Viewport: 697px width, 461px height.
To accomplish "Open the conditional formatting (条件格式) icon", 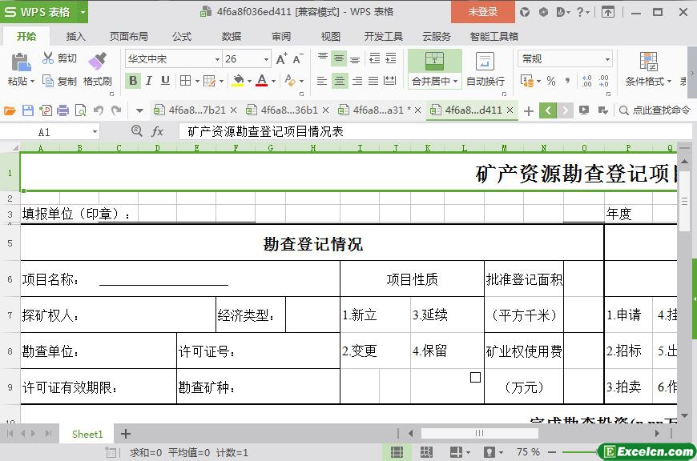I will pyautogui.click(x=648, y=62).
